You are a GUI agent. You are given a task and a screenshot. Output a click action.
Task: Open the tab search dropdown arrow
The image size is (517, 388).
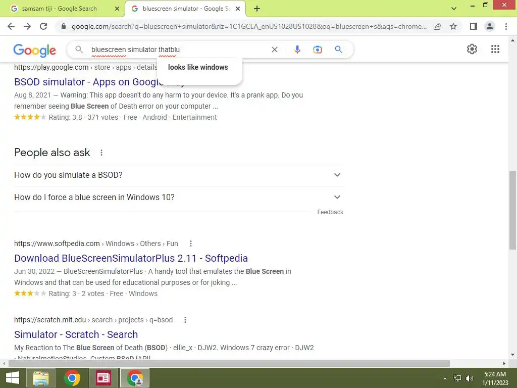point(454,9)
